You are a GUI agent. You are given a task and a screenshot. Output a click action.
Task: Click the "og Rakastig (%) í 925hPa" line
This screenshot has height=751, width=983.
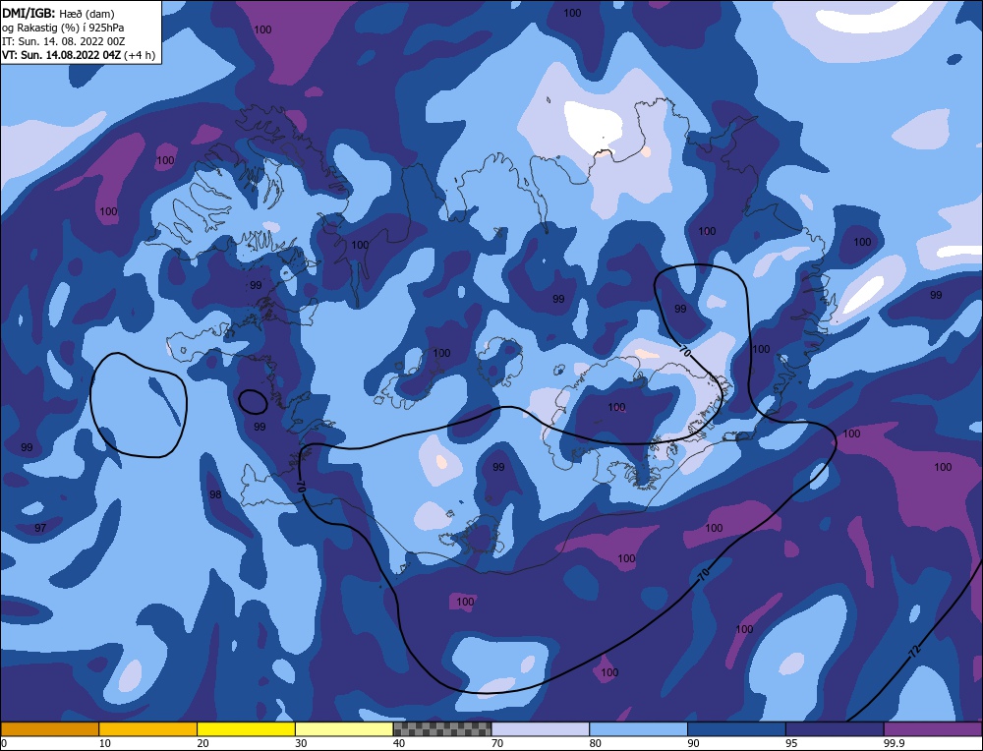coord(63,28)
